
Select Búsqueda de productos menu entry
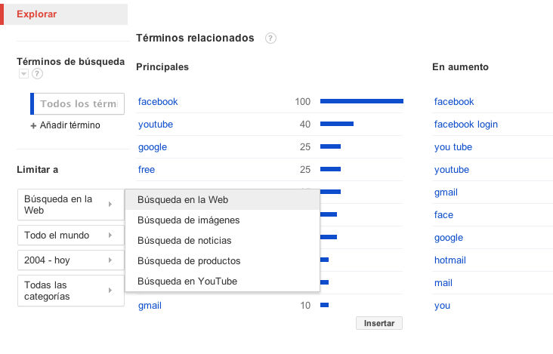pos(189,261)
